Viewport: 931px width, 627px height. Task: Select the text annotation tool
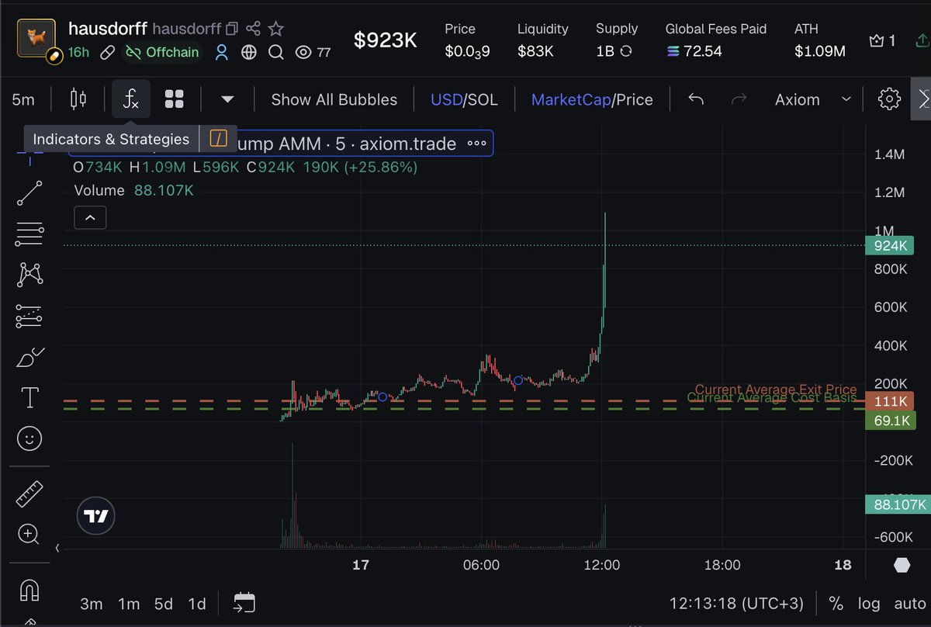(29, 398)
